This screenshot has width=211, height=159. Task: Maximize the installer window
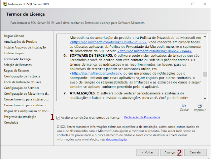(193, 4)
